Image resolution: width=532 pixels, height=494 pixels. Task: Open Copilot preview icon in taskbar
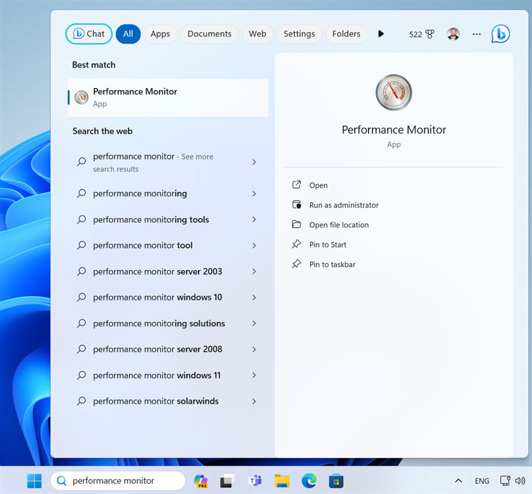[201, 481]
